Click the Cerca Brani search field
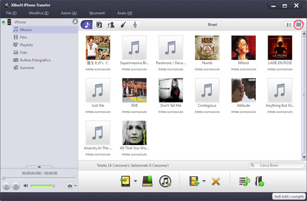 point(276,165)
